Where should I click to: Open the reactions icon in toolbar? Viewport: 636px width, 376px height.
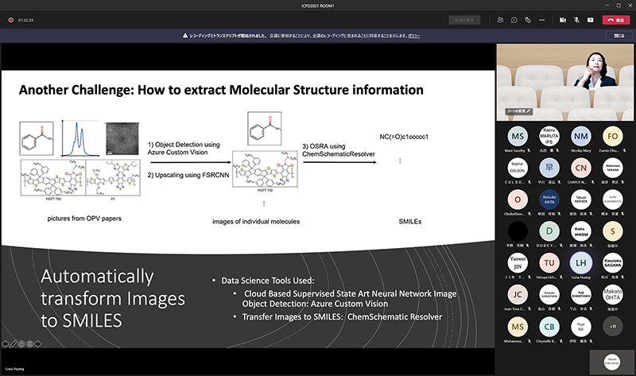(528, 20)
